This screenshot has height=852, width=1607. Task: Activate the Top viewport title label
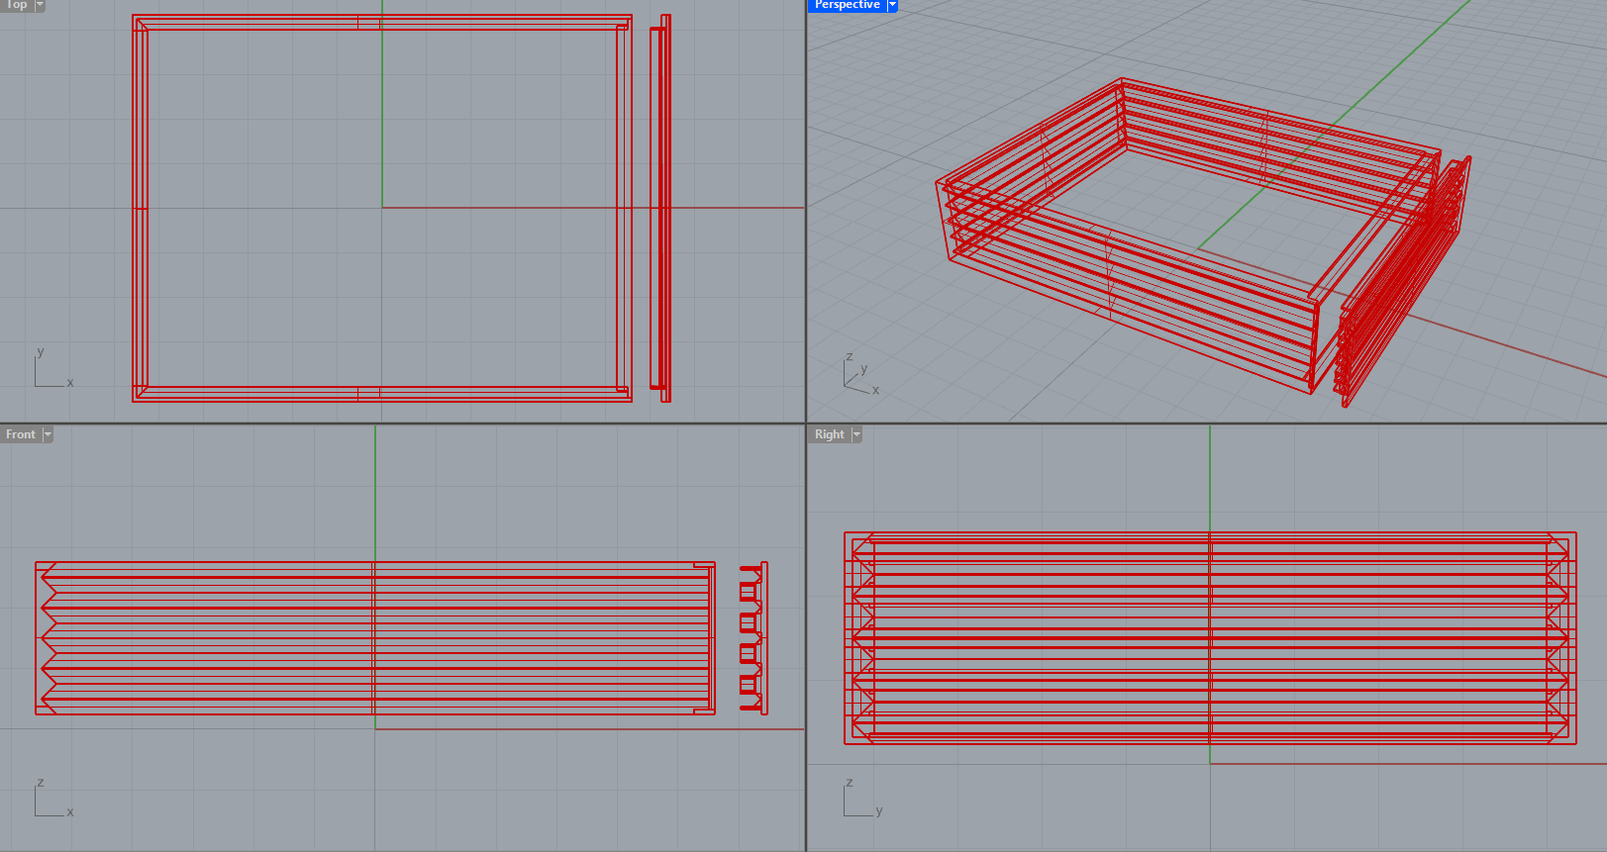pos(17,5)
